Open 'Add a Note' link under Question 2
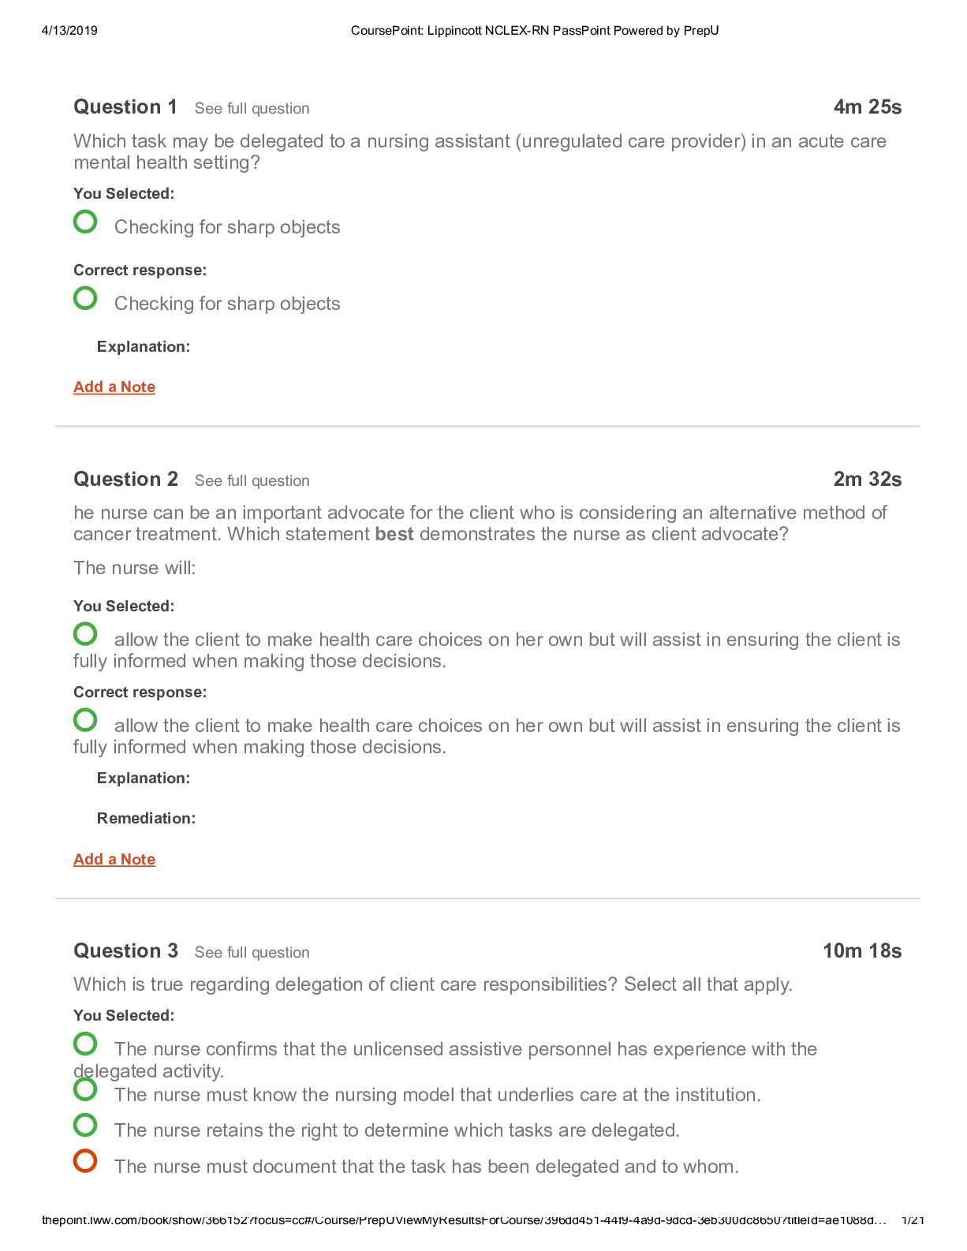Screen dimensions: 967x1251 pos(114,860)
